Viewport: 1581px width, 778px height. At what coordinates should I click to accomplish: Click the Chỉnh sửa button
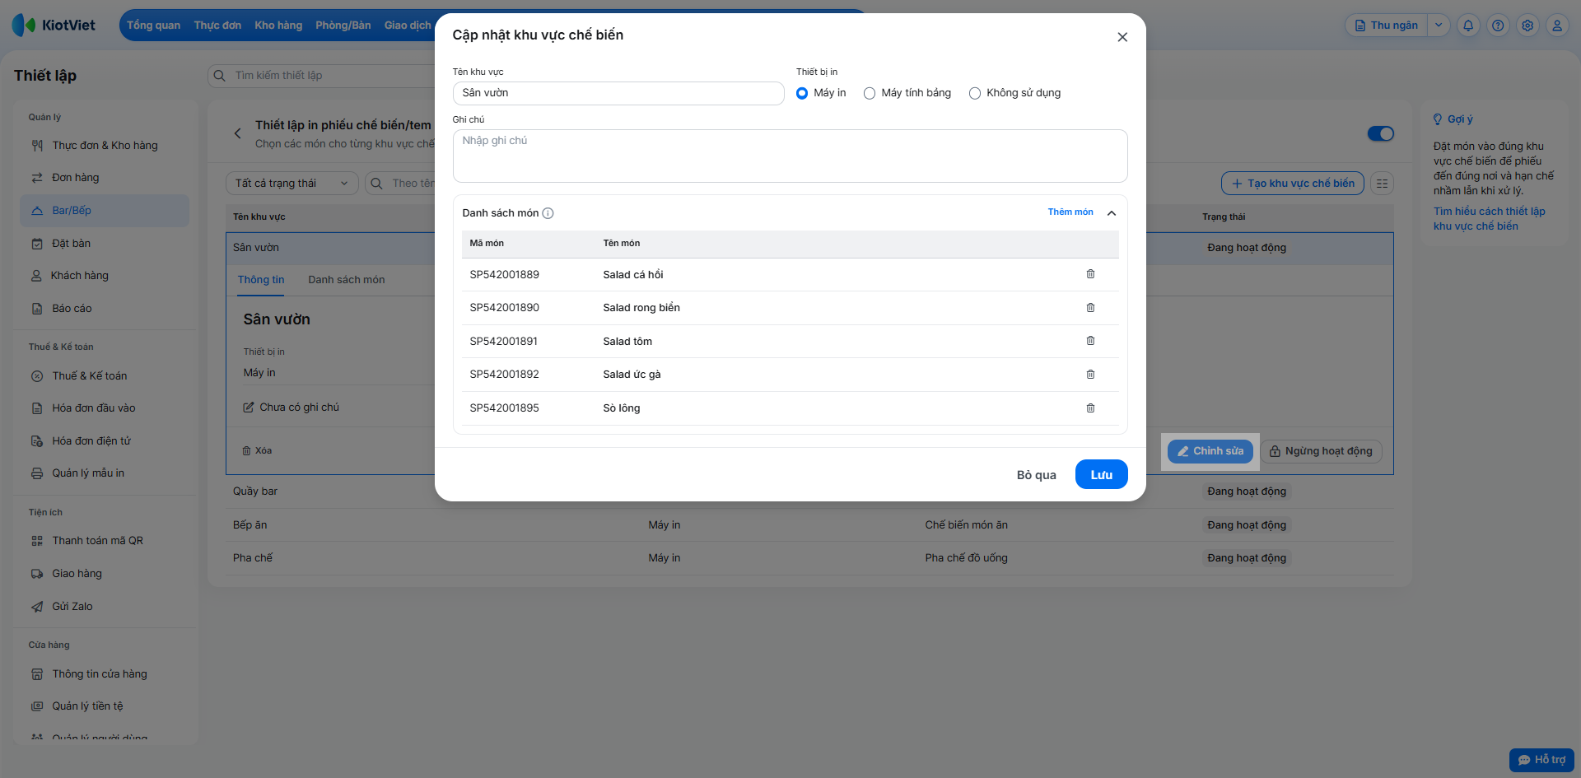(1210, 451)
